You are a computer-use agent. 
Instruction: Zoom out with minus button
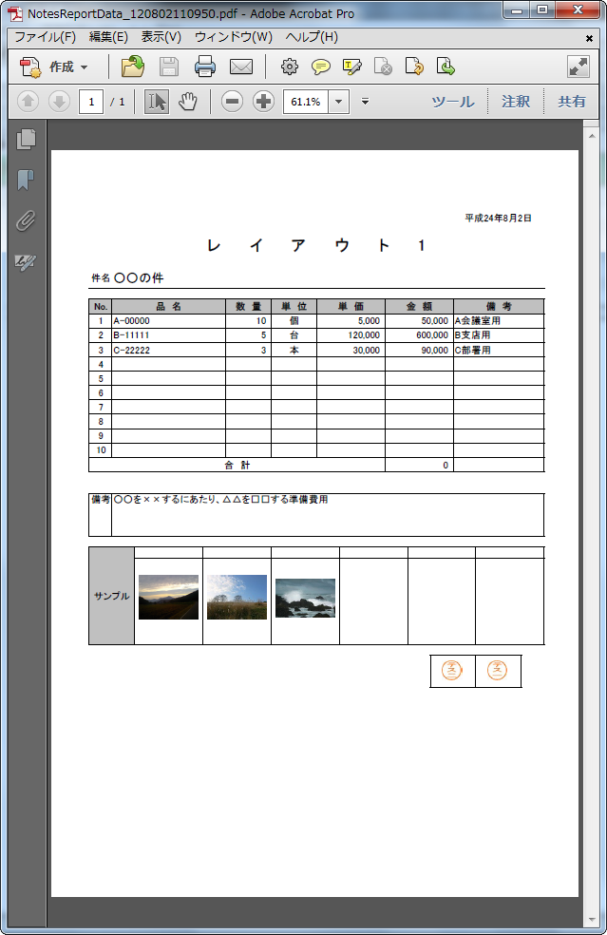point(232,102)
